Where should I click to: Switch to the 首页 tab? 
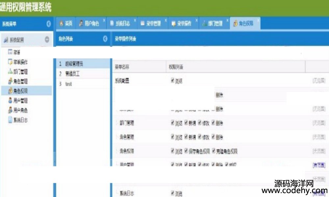[66, 23]
